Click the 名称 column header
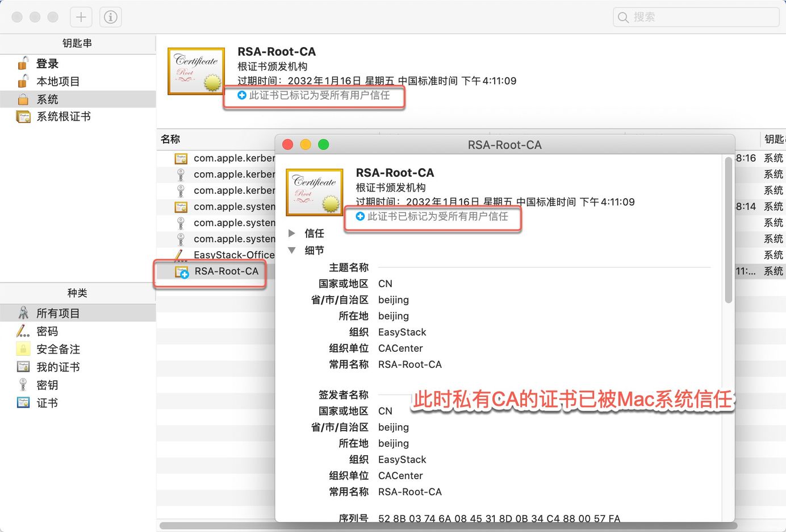 point(170,139)
